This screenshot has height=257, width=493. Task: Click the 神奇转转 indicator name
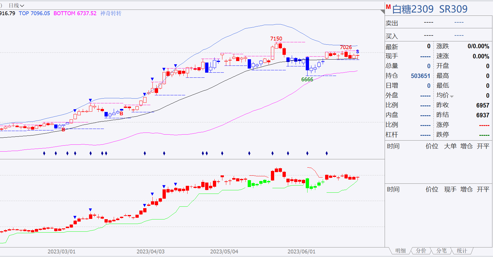coord(111,13)
